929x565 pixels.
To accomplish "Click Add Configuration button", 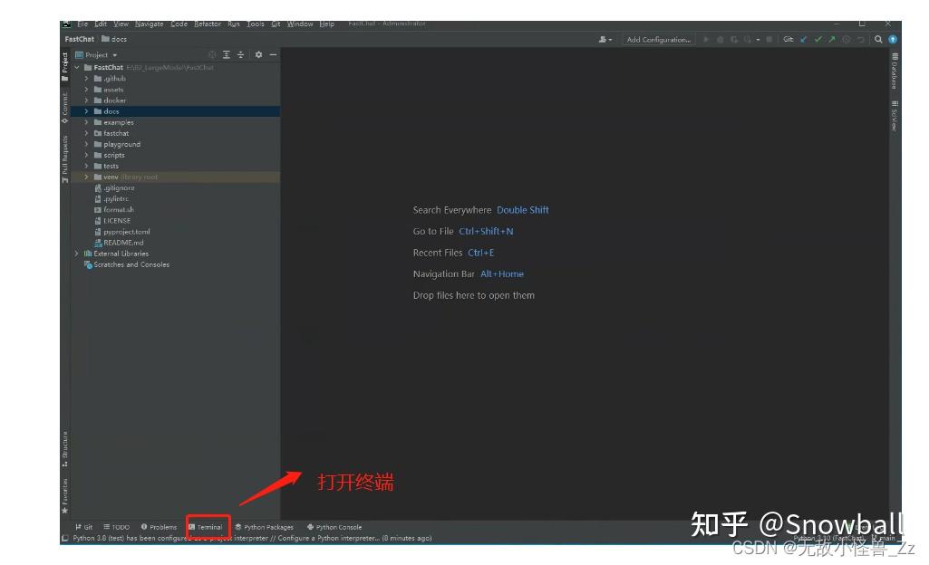I will pyautogui.click(x=658, y=40).
